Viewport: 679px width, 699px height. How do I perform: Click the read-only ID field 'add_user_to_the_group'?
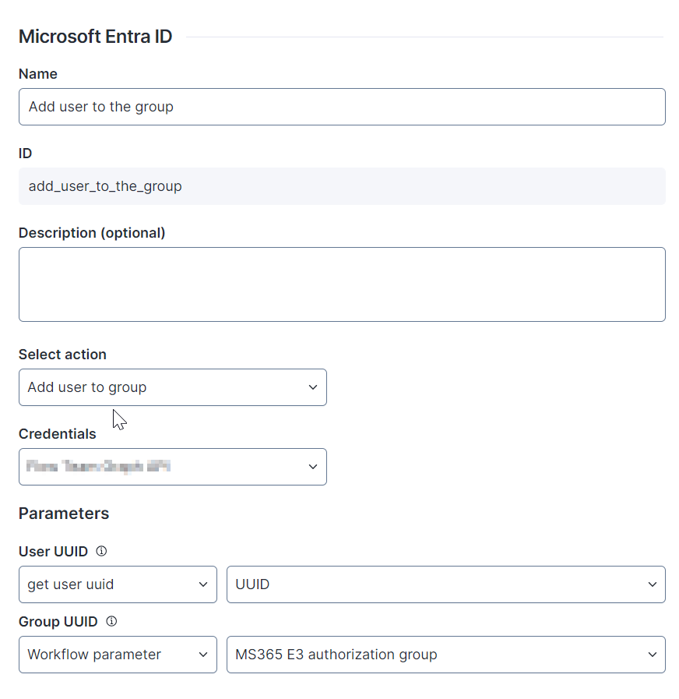(x=342, y=186)
